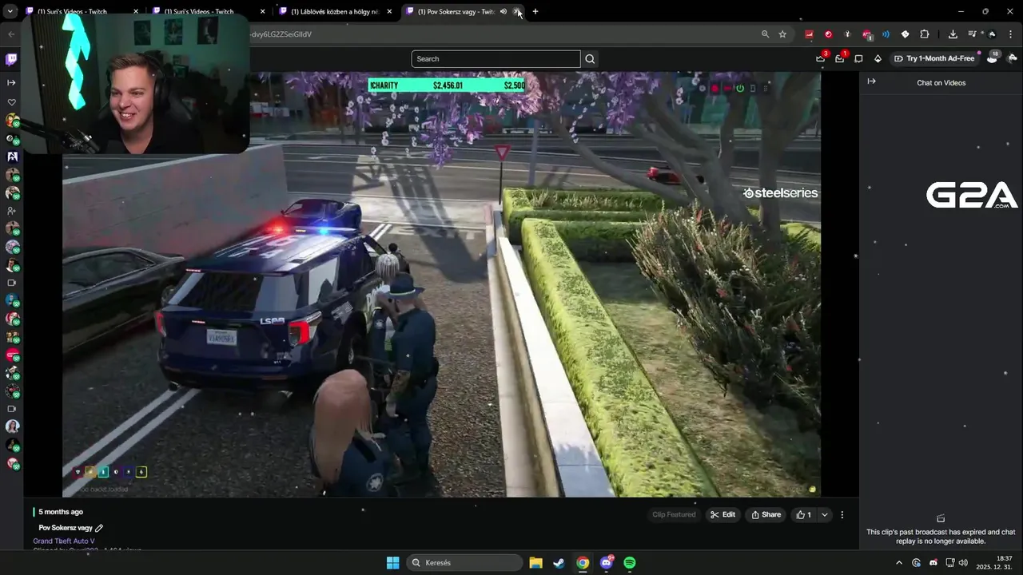
Task: Click the Share clip button
Action: (x=766, y=514)
